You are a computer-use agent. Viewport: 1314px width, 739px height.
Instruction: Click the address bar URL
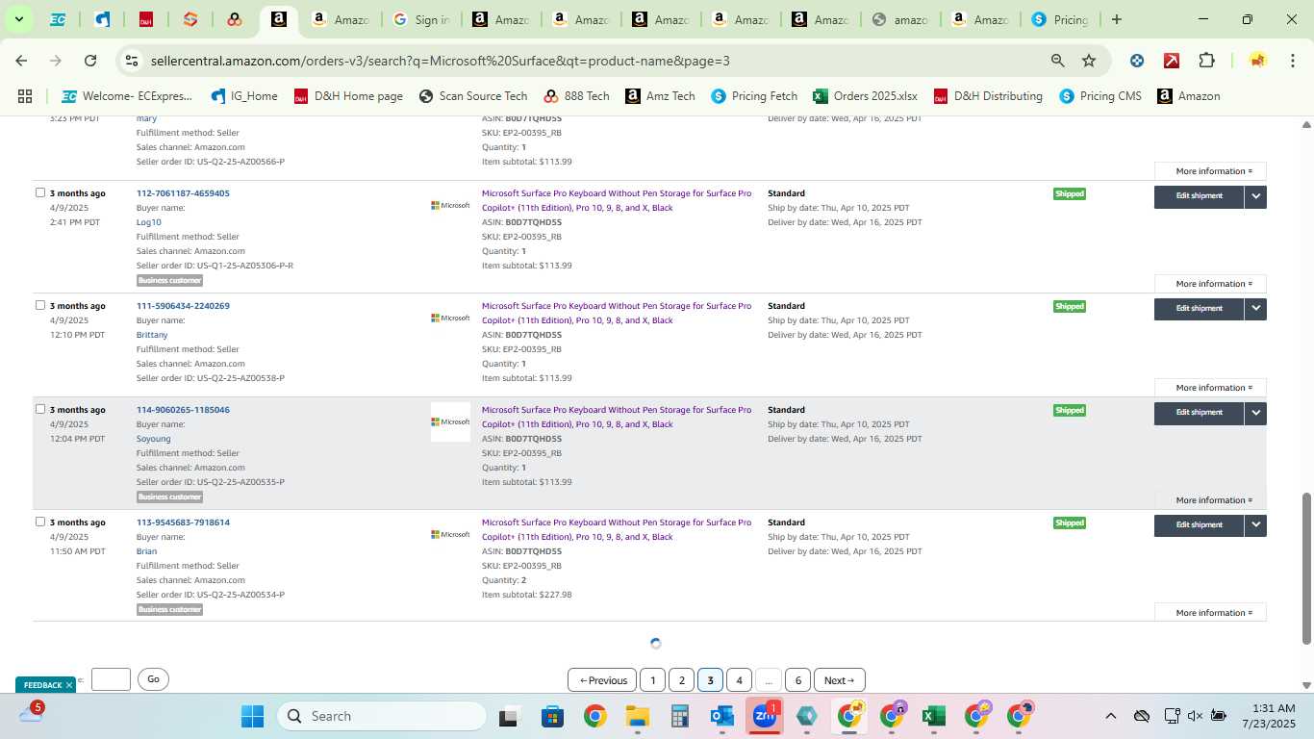440,61
